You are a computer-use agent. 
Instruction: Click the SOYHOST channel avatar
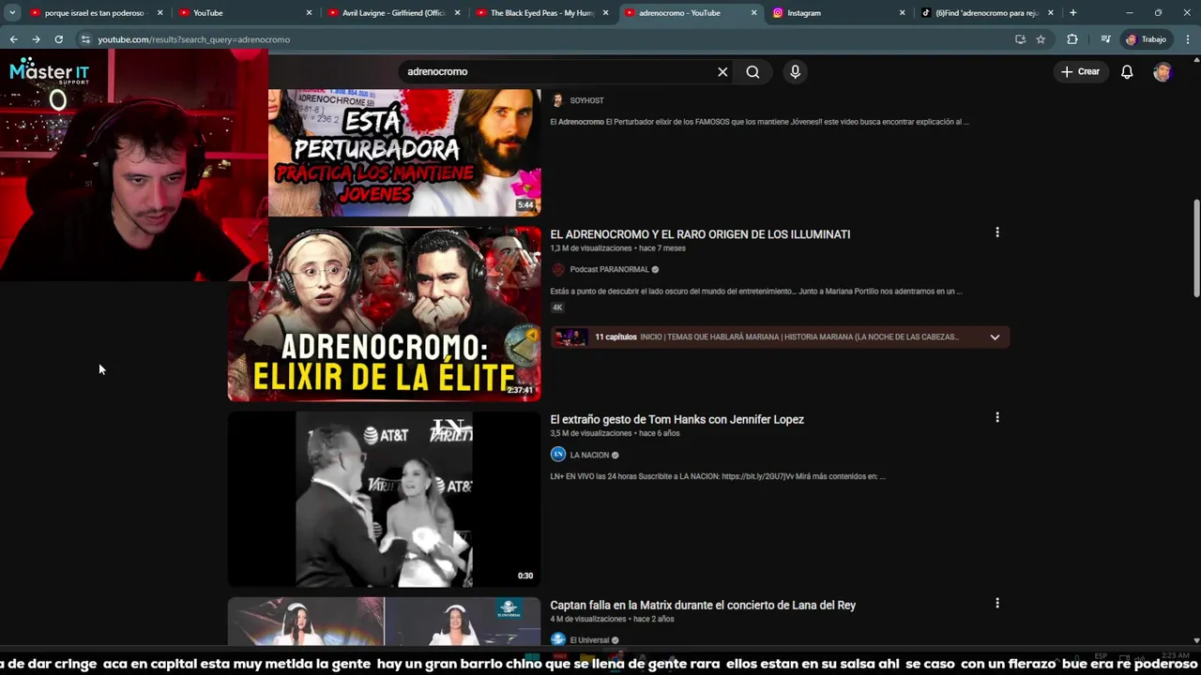pos(558,100)
